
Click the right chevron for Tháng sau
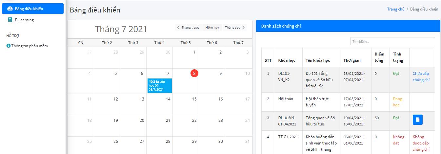243,28
